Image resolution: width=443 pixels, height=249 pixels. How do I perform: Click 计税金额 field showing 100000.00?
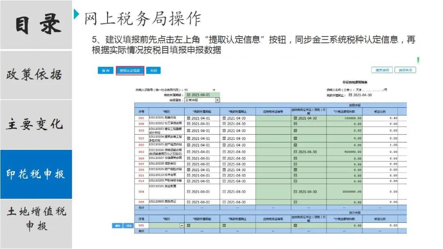345,118
